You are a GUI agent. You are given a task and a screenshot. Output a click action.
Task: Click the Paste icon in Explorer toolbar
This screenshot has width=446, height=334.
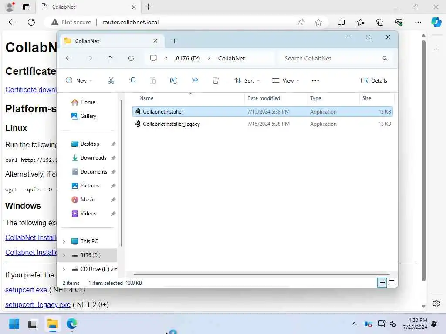(153, 80)
